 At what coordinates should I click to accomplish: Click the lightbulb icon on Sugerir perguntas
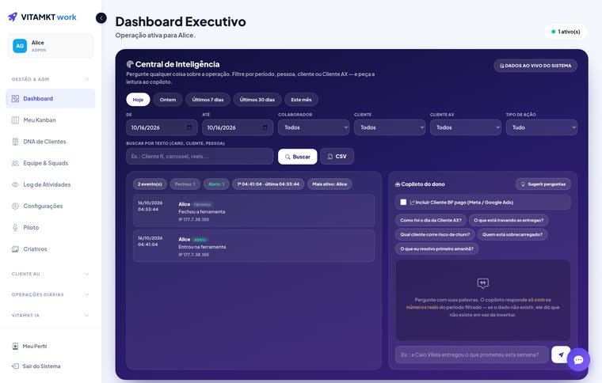[523, 184]
